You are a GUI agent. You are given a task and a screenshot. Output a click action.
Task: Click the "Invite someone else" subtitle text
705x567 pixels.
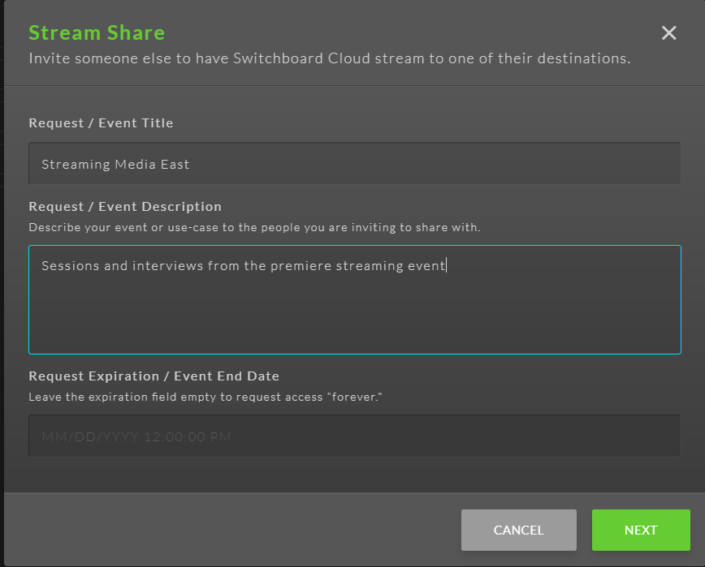330,58
